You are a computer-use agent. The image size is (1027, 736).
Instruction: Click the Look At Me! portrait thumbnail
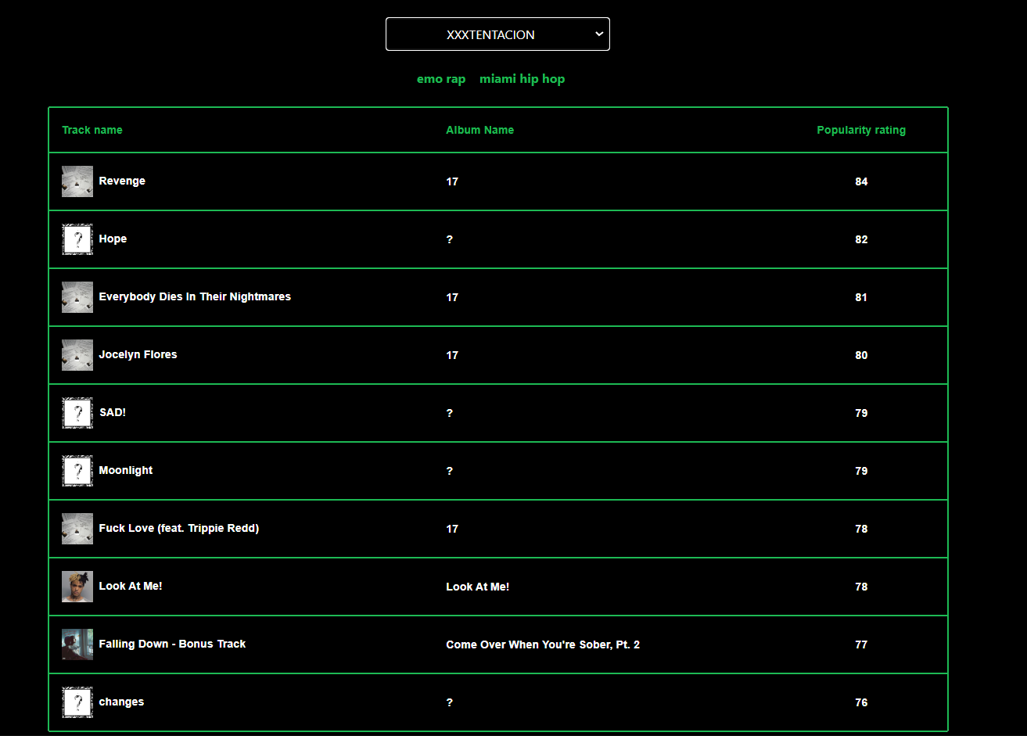coord(77,586)
